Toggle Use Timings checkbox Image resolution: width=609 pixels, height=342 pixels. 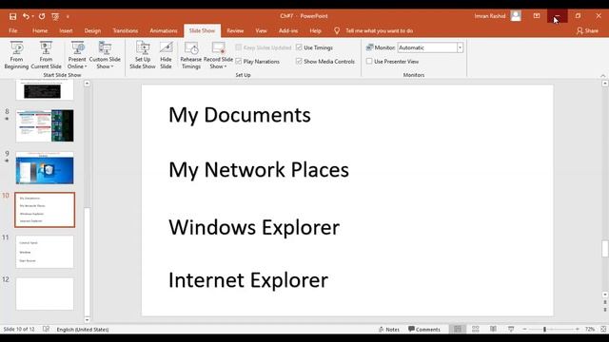[x=299, y=47]
